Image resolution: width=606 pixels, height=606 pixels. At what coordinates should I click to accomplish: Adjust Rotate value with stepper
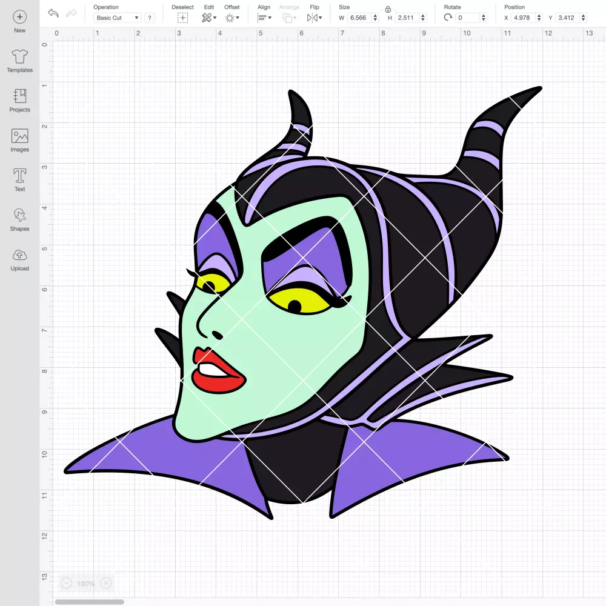tap(484, 18)
